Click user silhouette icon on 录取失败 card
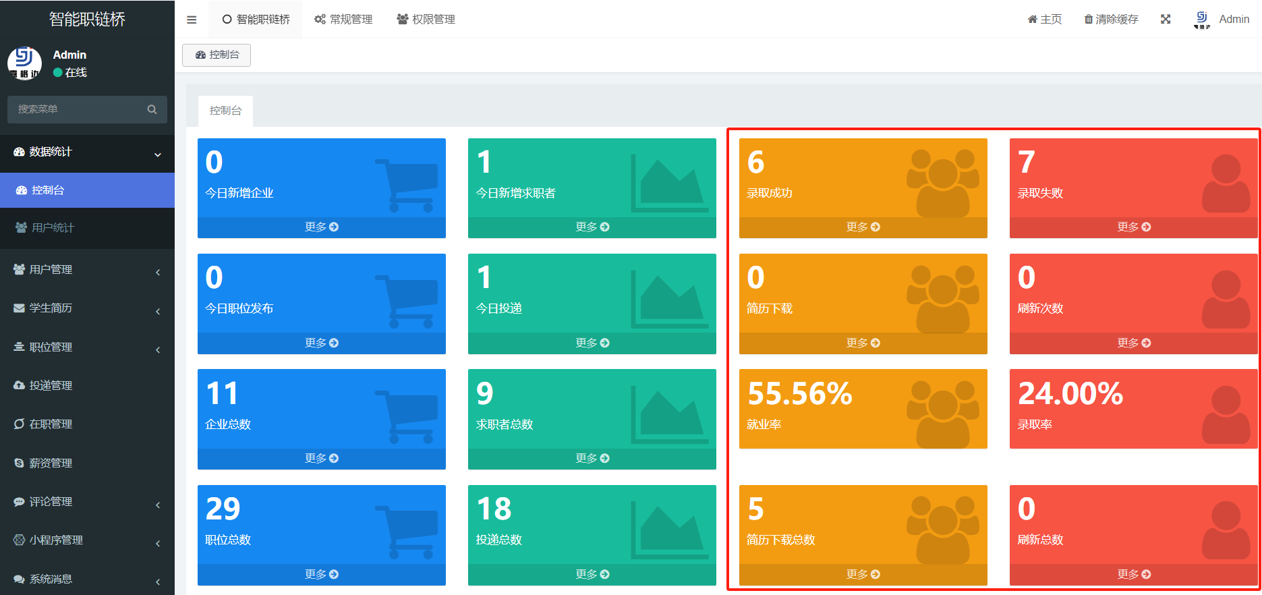This screenshot has width=1262, height=595. point(1226,183)
